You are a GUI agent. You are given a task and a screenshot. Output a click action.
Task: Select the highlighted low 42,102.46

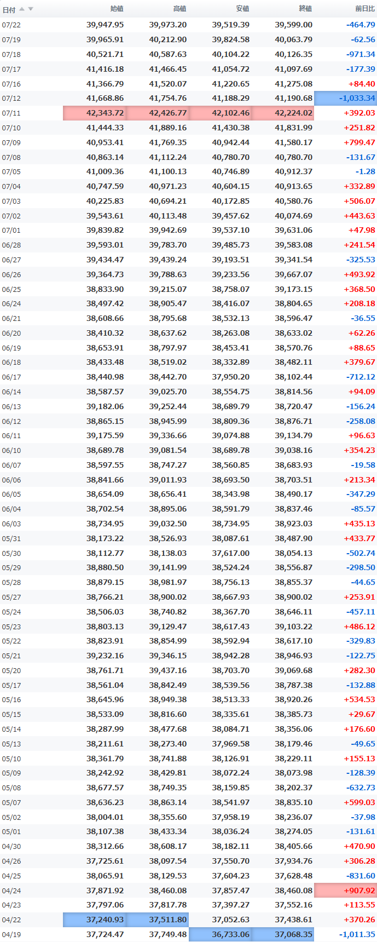tap(220, 113)
